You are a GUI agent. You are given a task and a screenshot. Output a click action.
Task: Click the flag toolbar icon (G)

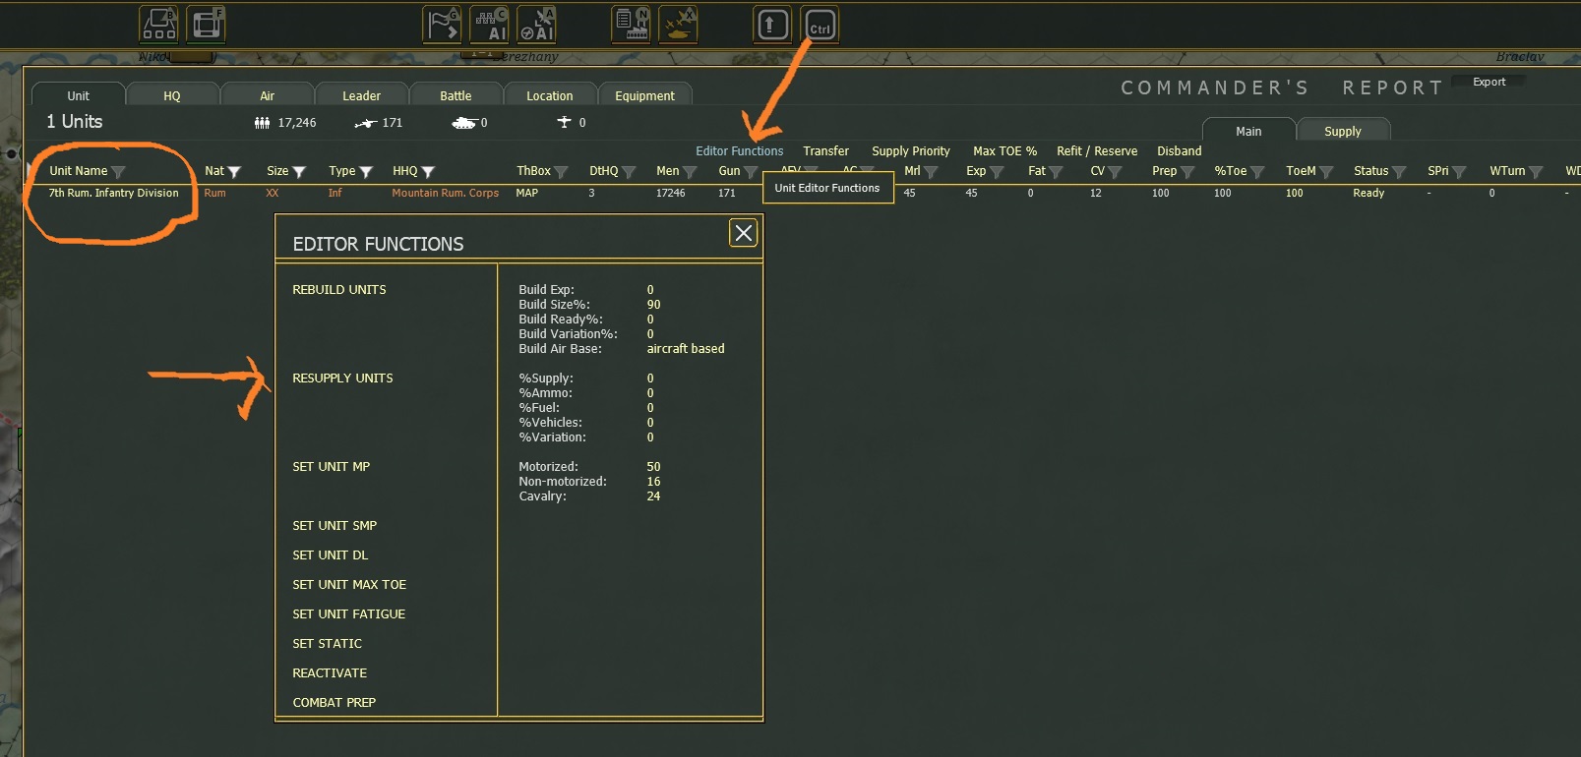point(442,25)
